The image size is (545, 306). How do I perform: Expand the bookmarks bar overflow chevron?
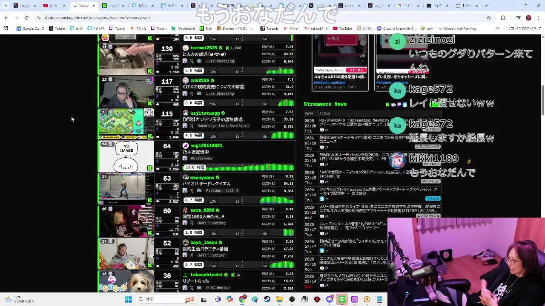point(497,28)
